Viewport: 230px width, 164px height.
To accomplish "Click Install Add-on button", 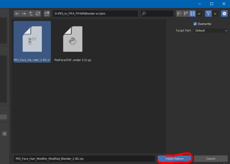I will point(175,159).
